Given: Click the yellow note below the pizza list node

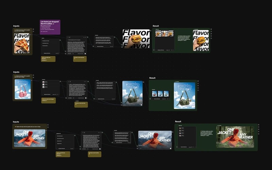Looking at the screenshot, I should click(48, 59).
